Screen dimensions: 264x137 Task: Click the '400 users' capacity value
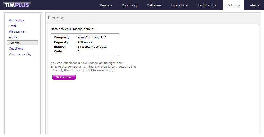(85, 42)
